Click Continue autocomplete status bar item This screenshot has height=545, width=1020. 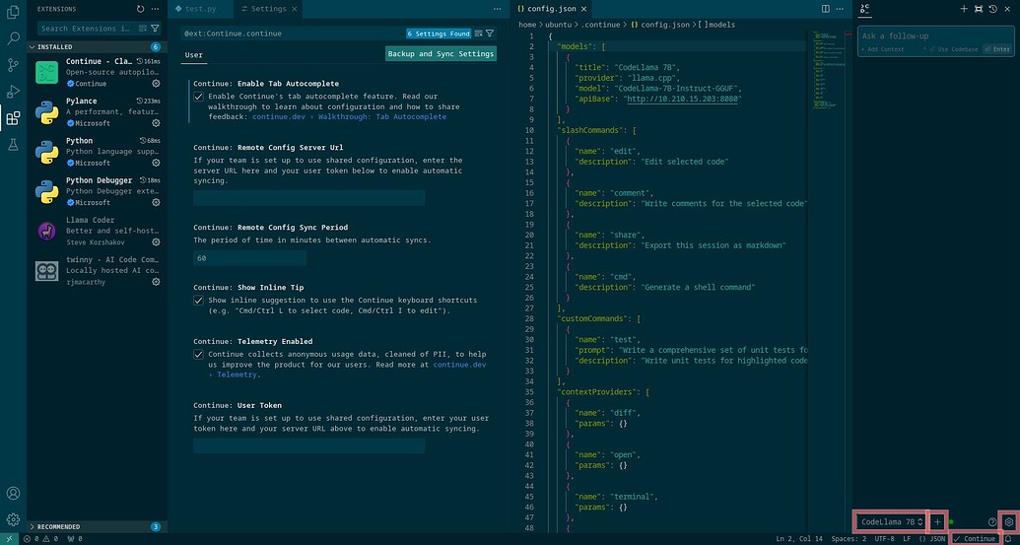pos(975,538)
